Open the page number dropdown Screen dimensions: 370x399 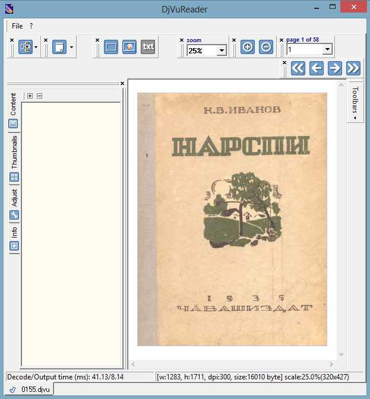point(327,49)
